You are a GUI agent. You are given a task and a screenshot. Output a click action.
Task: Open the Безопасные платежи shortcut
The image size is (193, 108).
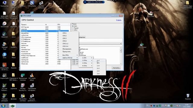coord(23,77)
